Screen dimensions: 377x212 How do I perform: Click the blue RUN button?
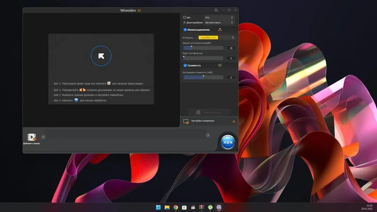[x=228, y=142]
